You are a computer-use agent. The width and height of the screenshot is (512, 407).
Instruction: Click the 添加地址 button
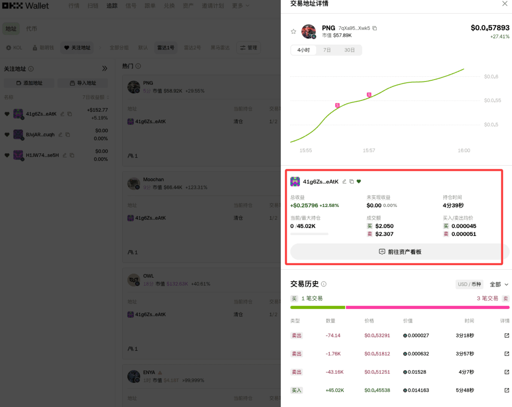pyautogui.click(x=29, y=83)
